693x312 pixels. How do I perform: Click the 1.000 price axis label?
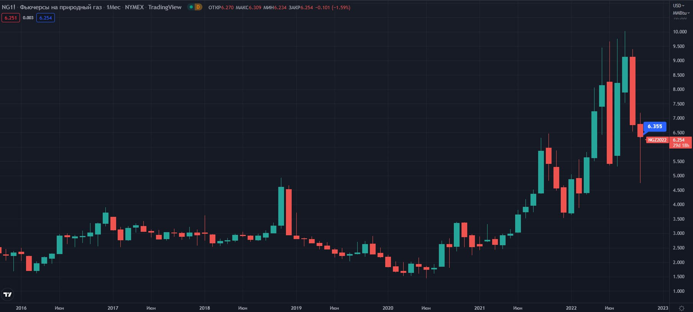click(679, 291)
